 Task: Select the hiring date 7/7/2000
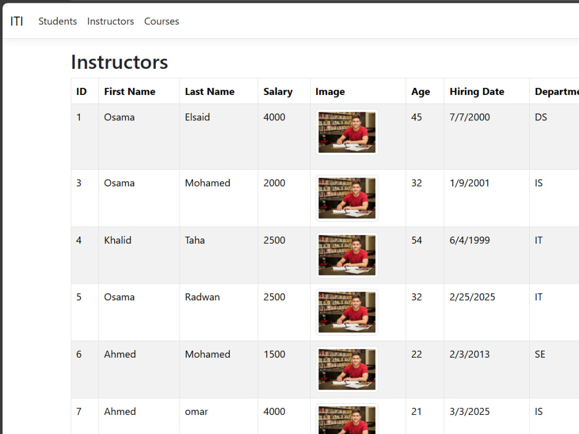pyautogui.click(x=470, y=117)
